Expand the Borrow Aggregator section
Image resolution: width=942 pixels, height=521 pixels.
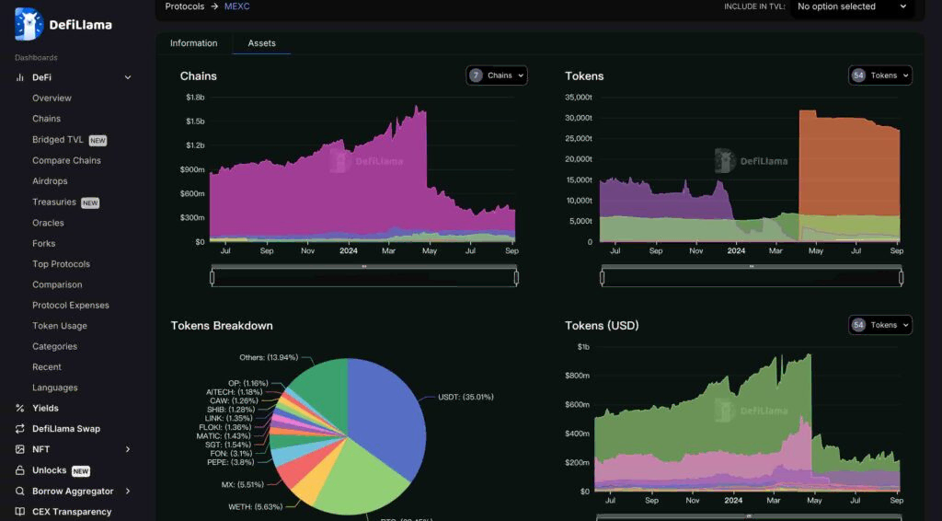128,491
